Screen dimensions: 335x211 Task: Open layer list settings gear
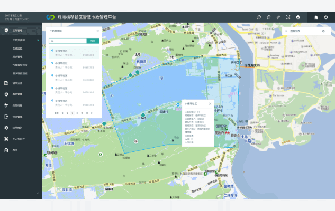click(323, 32)
